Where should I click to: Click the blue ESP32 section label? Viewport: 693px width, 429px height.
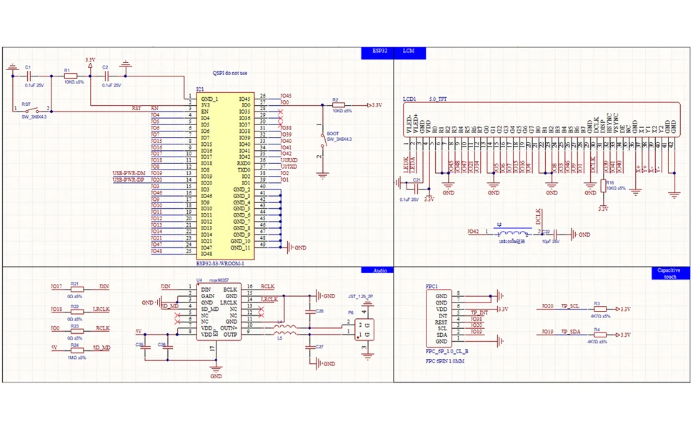(x=380, y=51)
